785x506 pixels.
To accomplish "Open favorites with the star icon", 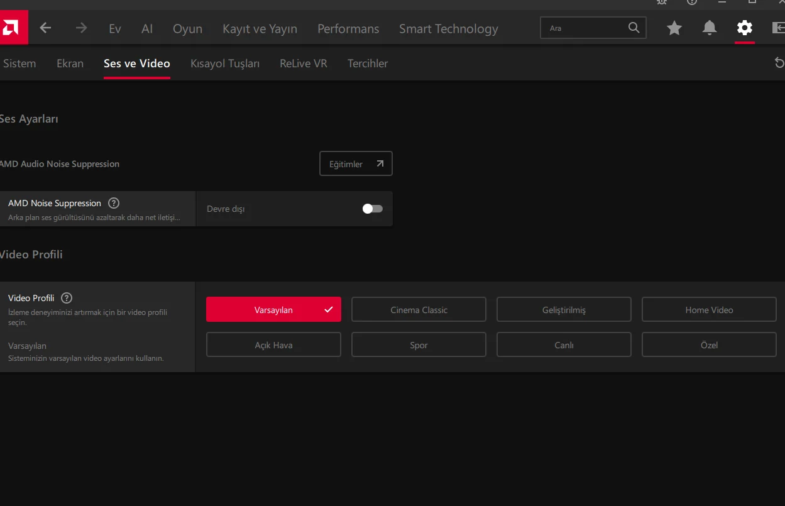I will [x=674, y=28].
